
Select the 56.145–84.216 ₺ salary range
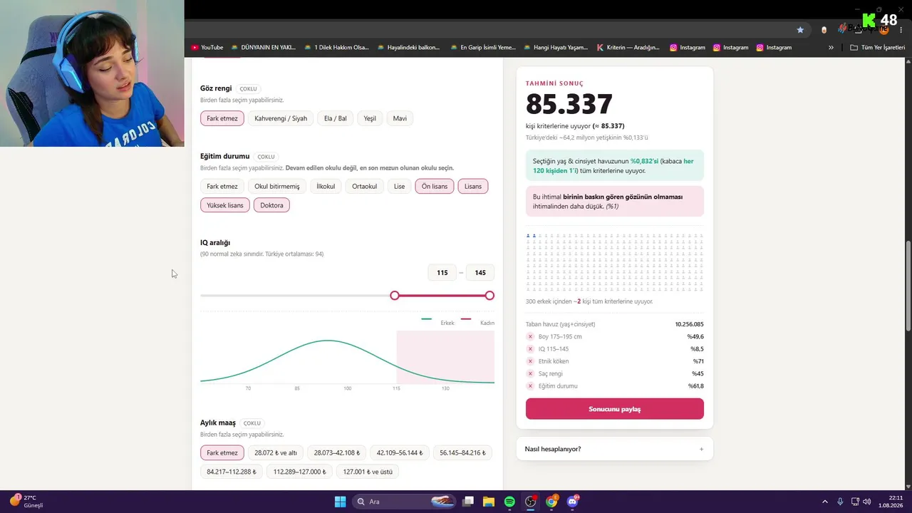tap(462, 453)
